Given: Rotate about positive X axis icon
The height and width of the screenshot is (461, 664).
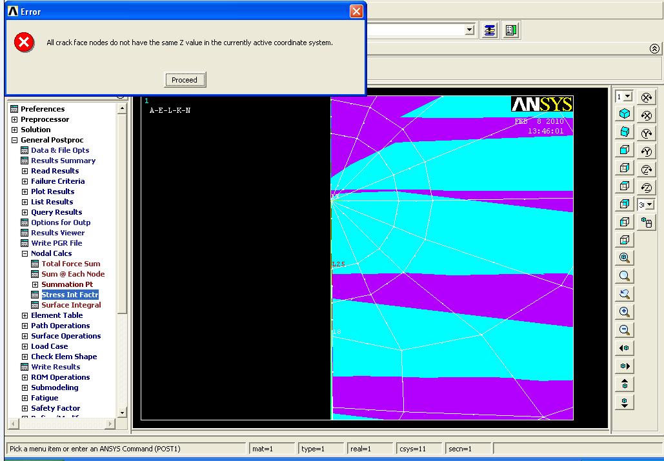Looking at the screenshot, I should tap(646, 97).
